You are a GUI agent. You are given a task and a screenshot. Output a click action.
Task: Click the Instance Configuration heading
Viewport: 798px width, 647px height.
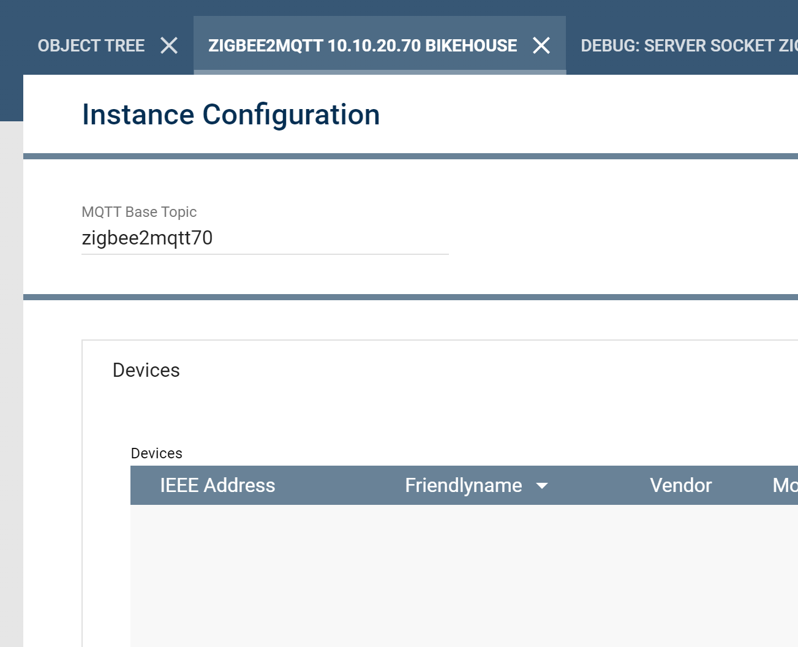click(x=231, y=115)
